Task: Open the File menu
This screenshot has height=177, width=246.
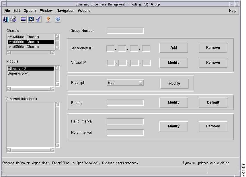Action: pos(7,11)
